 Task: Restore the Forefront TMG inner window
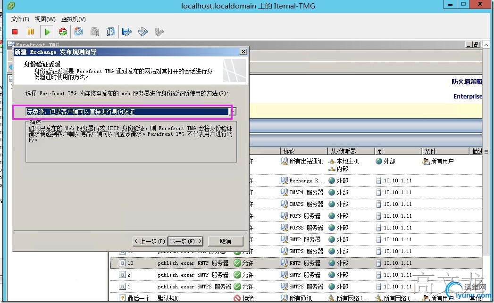pos(477,45)
